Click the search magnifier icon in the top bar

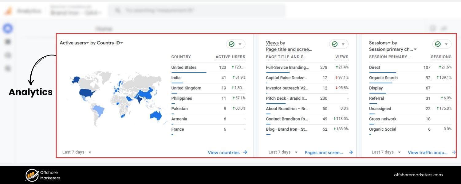click(x=118, y=10)
